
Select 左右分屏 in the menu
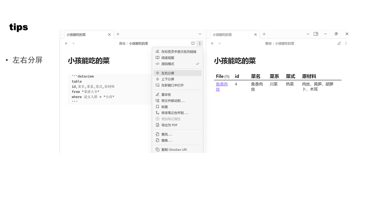pyautogui.click(x=178, y=73)
